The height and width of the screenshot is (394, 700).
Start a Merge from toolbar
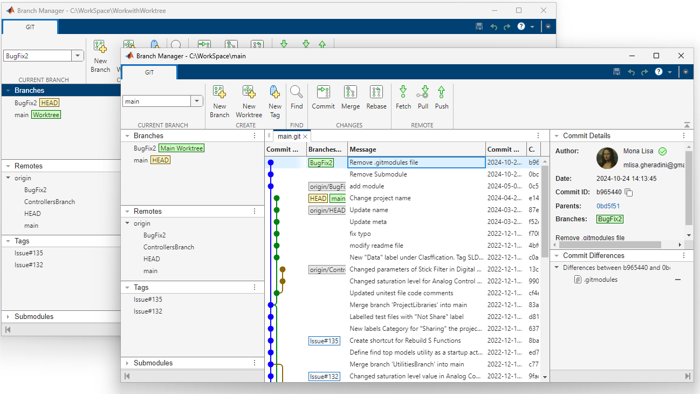[351, 97]
